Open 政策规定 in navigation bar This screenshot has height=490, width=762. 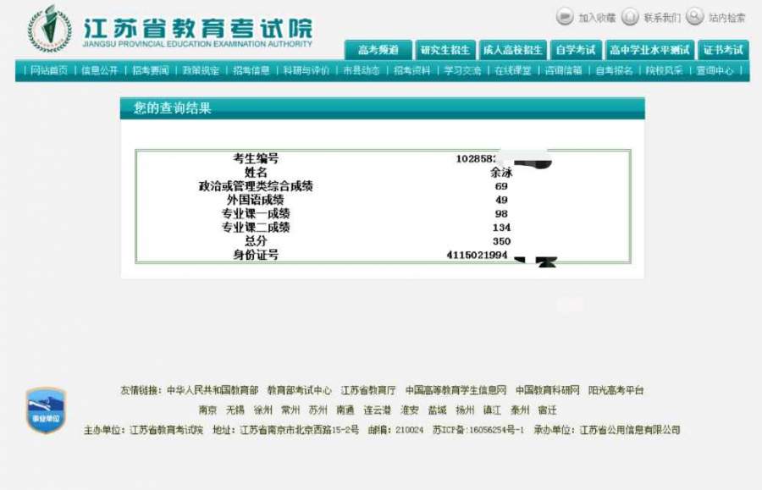[201, 70]
